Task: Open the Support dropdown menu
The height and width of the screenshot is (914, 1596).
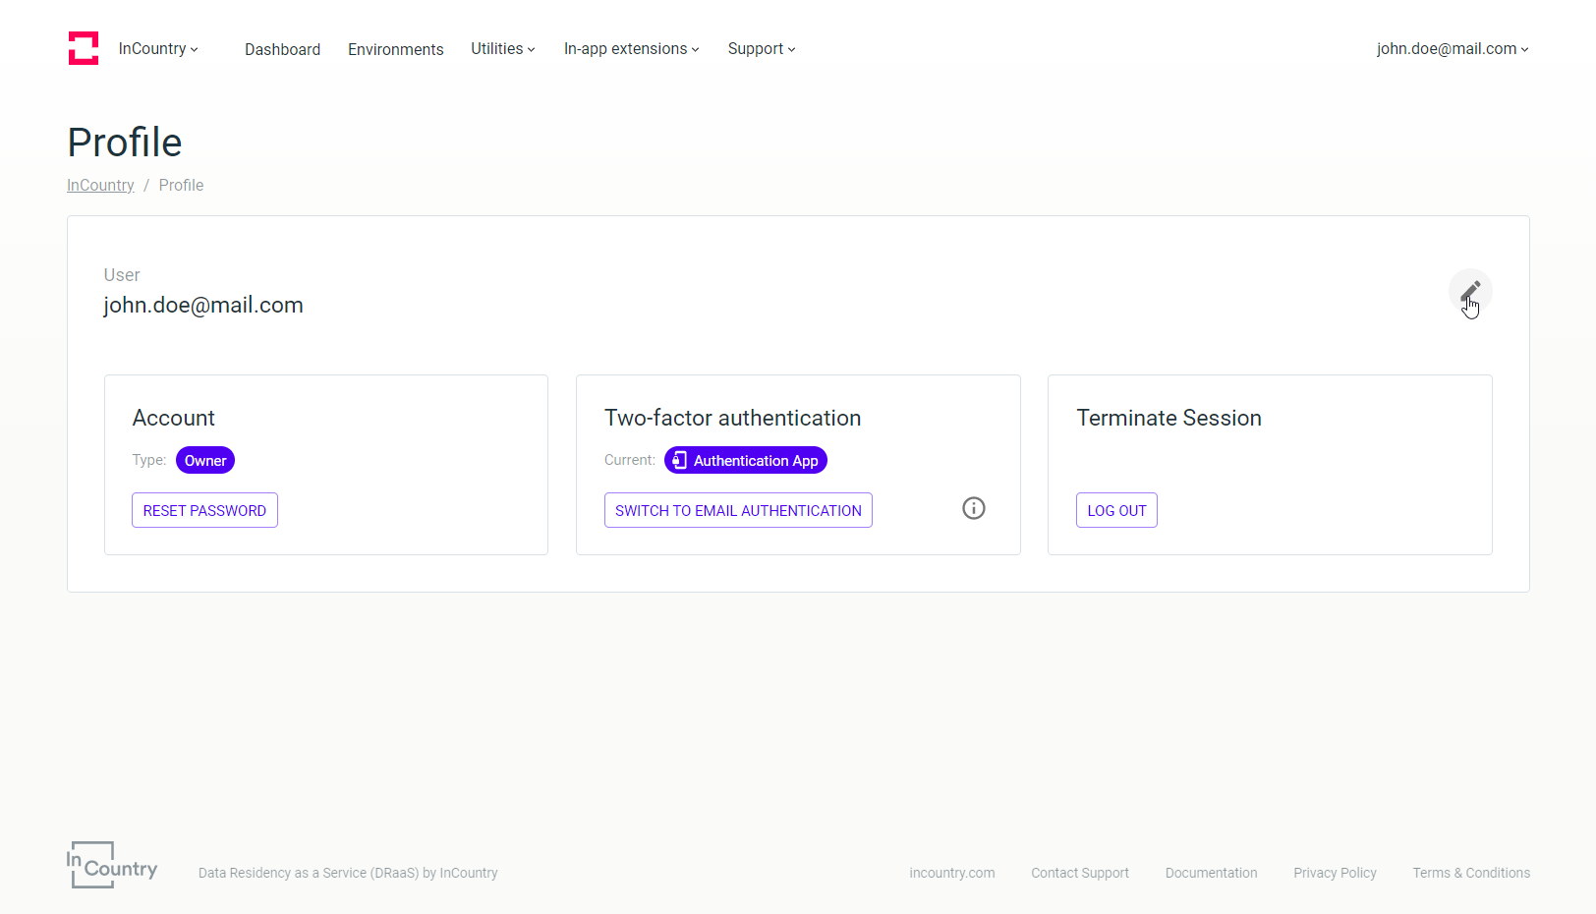Action: pos(762,49)
